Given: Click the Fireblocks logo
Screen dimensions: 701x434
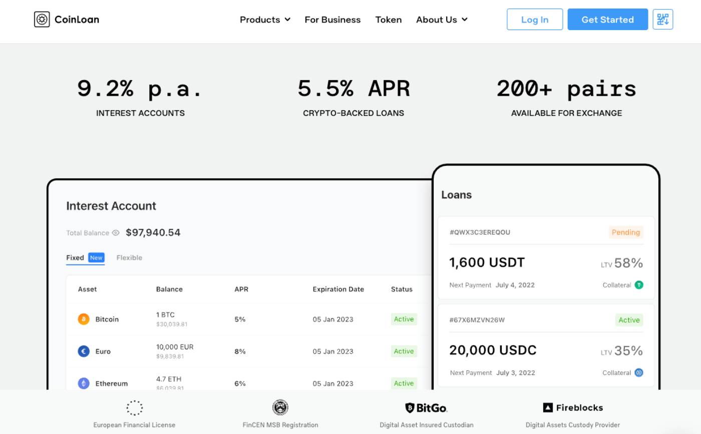Looking at the screenshot, I should click(x=573, y=407).
